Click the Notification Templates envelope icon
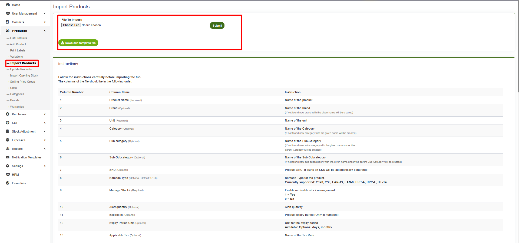Screen dimensions: 519x243 coord(8,157)
